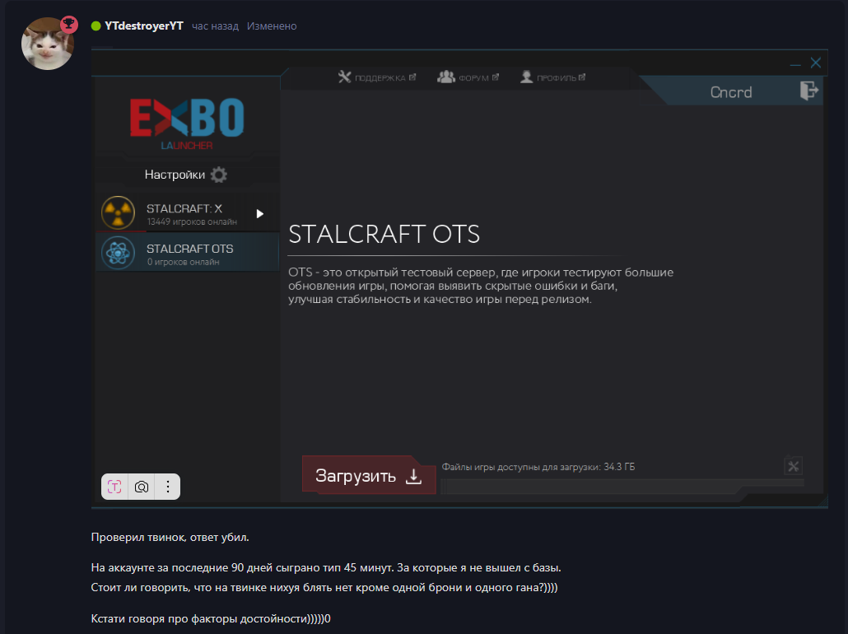Click the green online status dot
The image size is (848, 634).
(96, 26)
